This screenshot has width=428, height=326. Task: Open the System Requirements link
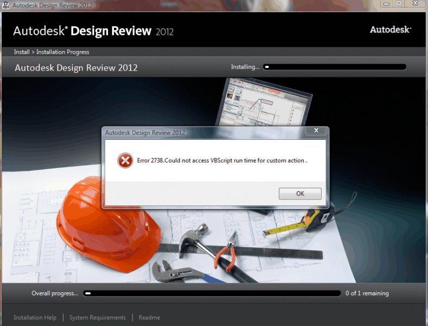[97, 317]
